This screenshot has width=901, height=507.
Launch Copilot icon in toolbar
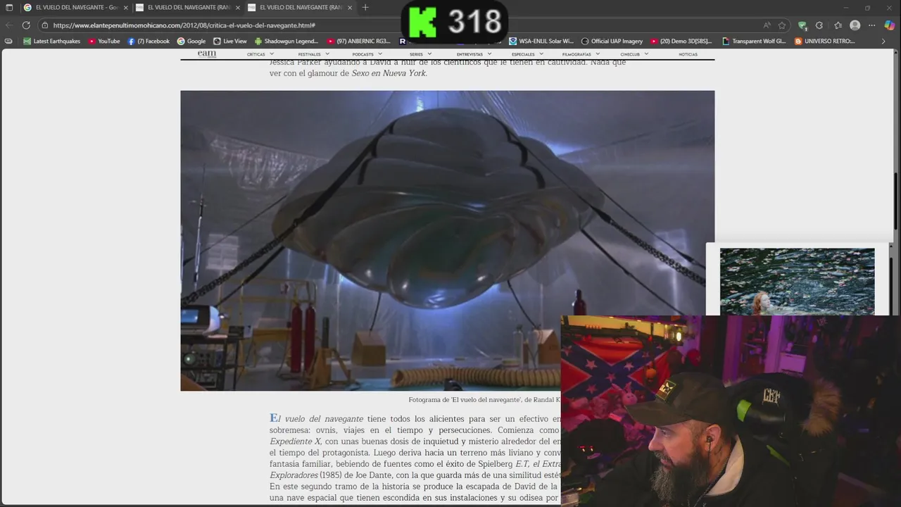pos(890,25)
